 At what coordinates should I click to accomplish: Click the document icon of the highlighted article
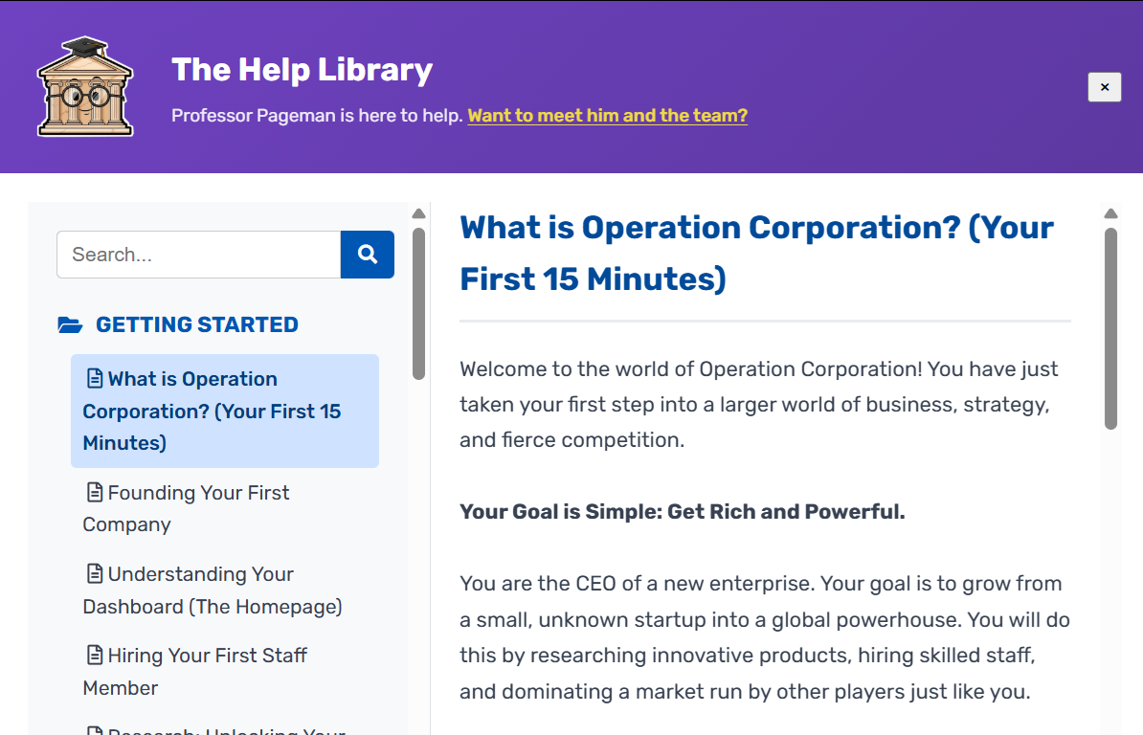(x=94, y=379)
